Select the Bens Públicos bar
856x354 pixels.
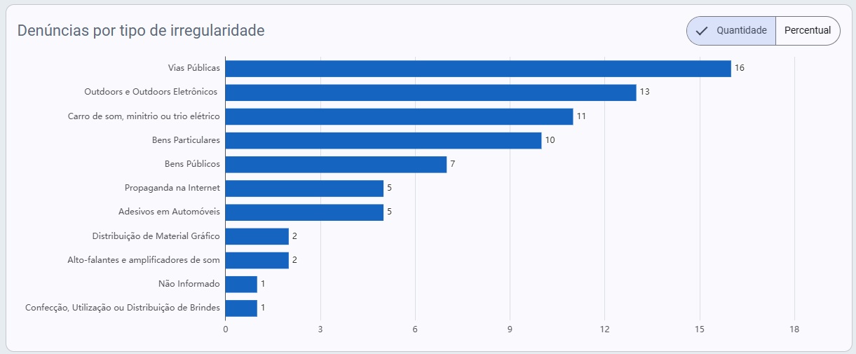tap(337, 164)
